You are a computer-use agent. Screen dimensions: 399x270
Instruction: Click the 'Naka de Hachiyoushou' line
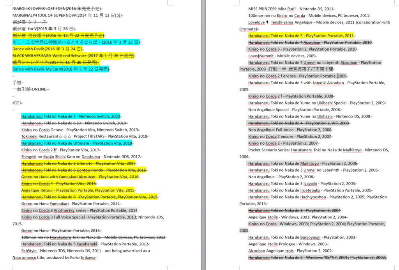click(318, 197)
